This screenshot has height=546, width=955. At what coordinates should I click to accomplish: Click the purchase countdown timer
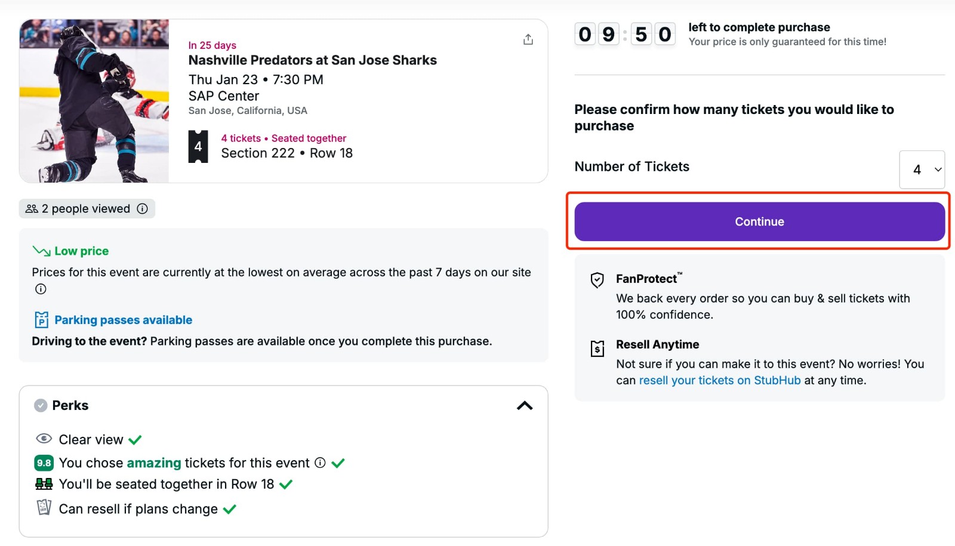624,34
